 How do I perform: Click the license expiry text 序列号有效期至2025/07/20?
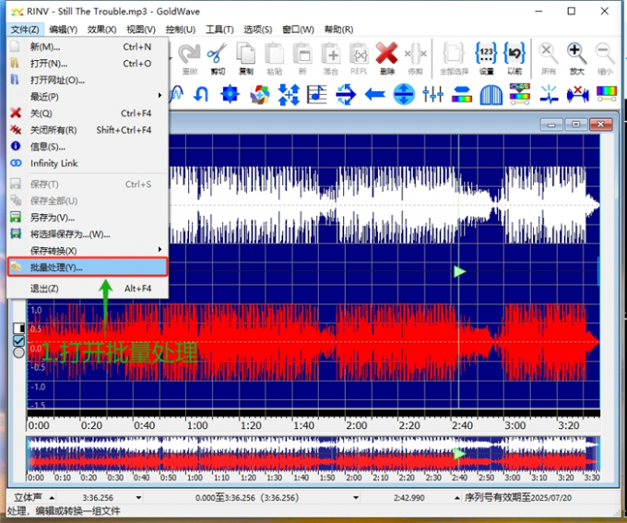518,498
